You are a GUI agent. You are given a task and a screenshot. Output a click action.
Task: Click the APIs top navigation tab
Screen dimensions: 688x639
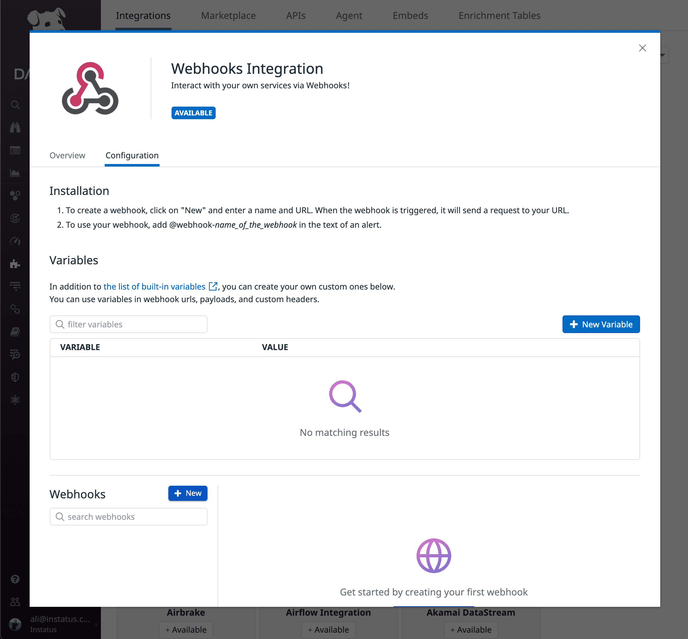coord(297,15)
